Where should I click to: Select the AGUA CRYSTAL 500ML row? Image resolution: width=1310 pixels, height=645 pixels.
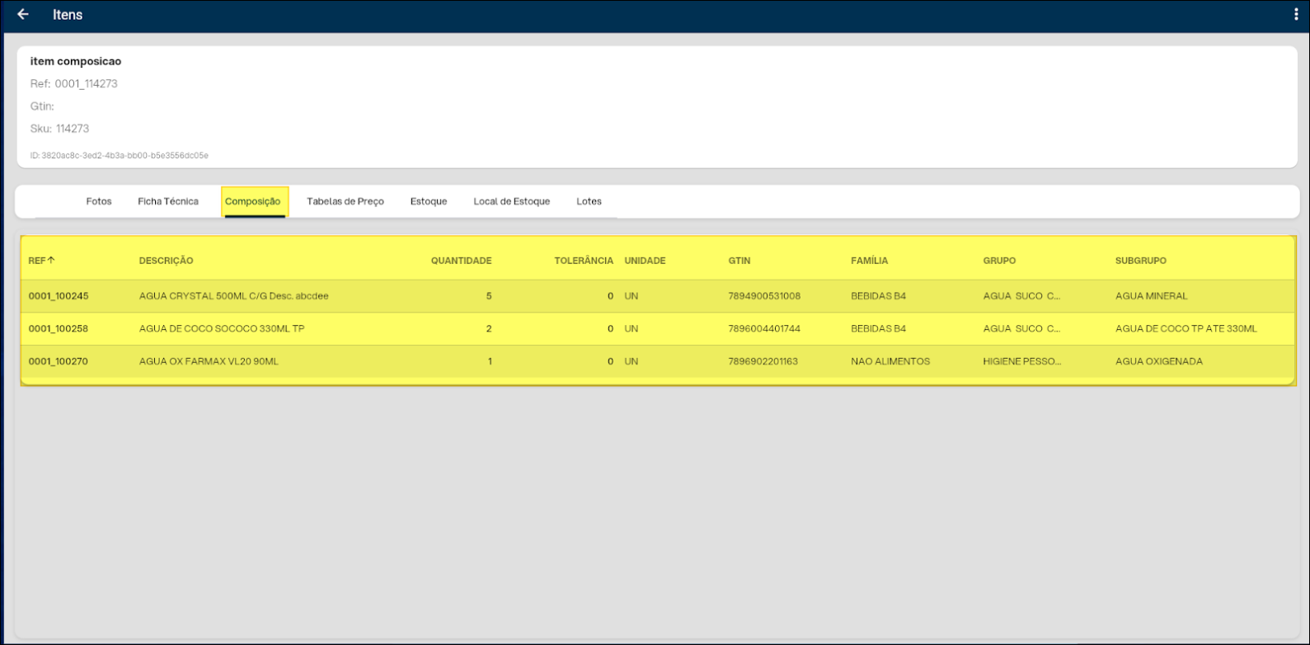tap(233, 296)
